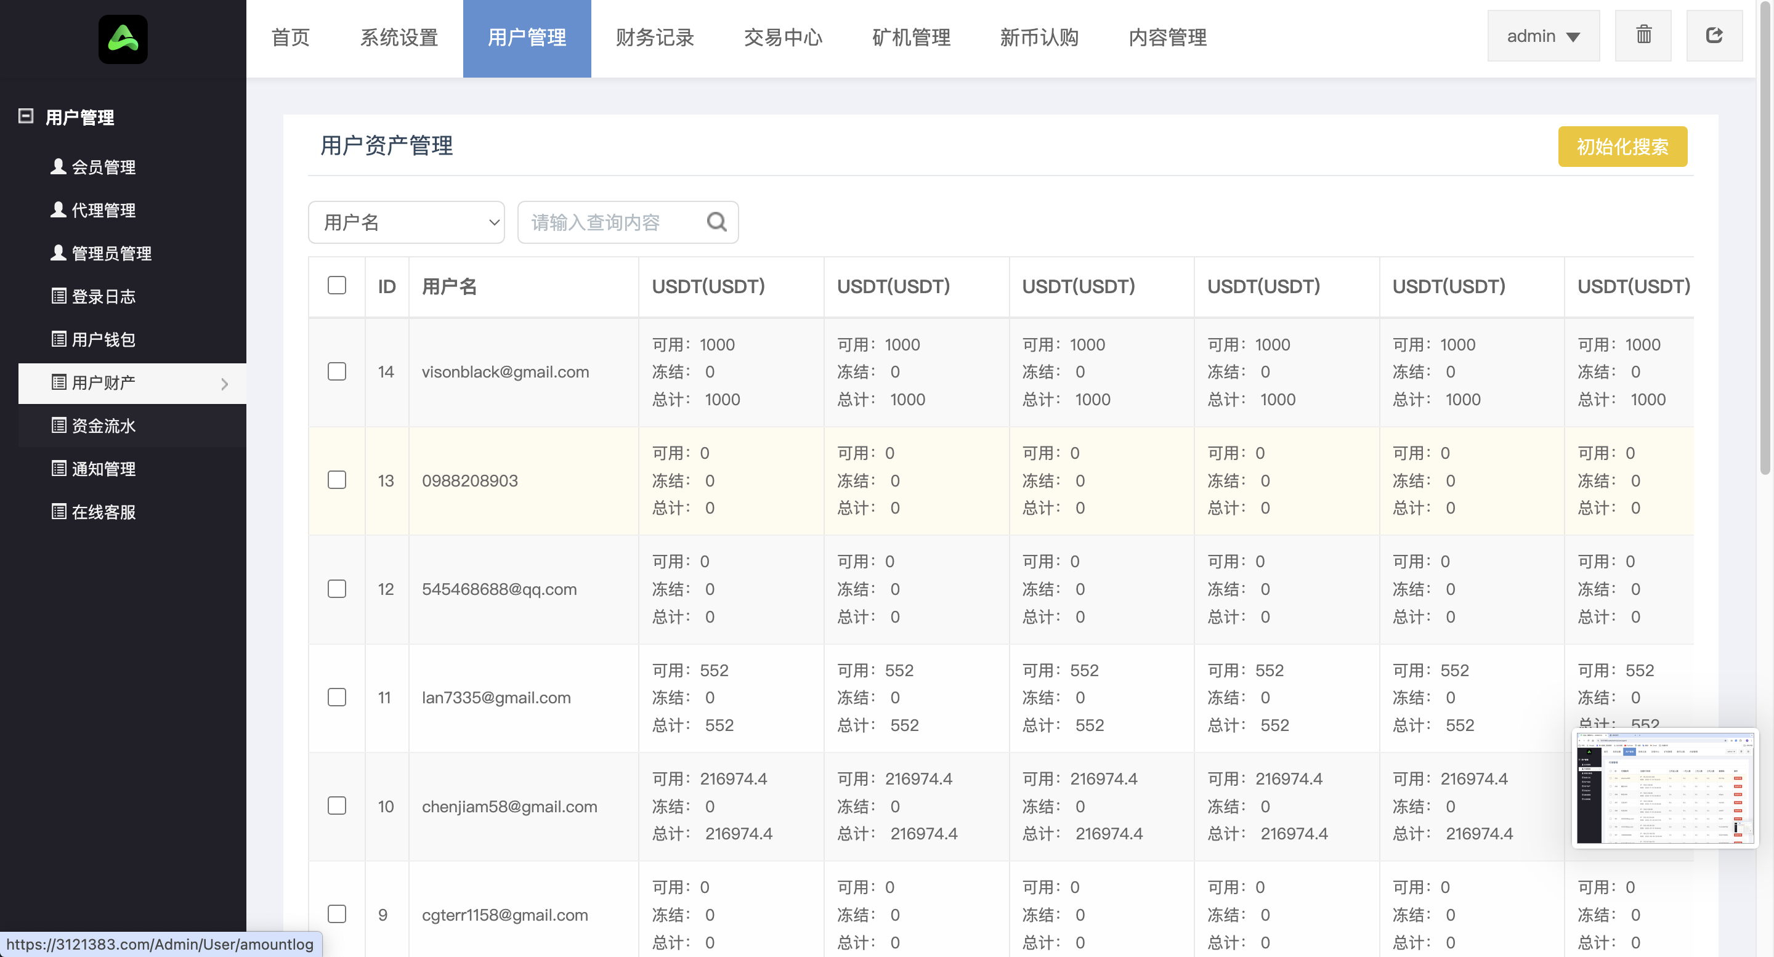Go to the 新币认购 tab
Image resolution: width=1774 pixels, height=957 pixels.
(x=1039, y=38)
